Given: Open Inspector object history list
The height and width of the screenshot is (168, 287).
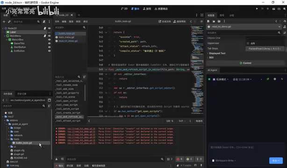Looking at the screenshot, I should [x=285, y=21].
